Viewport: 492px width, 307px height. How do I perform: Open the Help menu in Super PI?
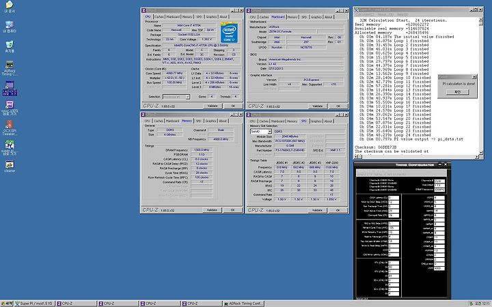pos(402,14)
